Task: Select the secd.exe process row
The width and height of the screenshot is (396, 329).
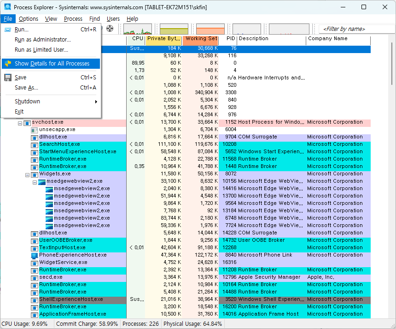Action: point(186,277)
